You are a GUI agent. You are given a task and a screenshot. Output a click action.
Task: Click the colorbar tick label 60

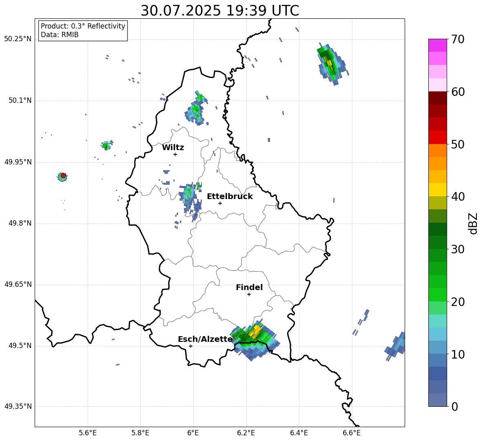(458, 92)
